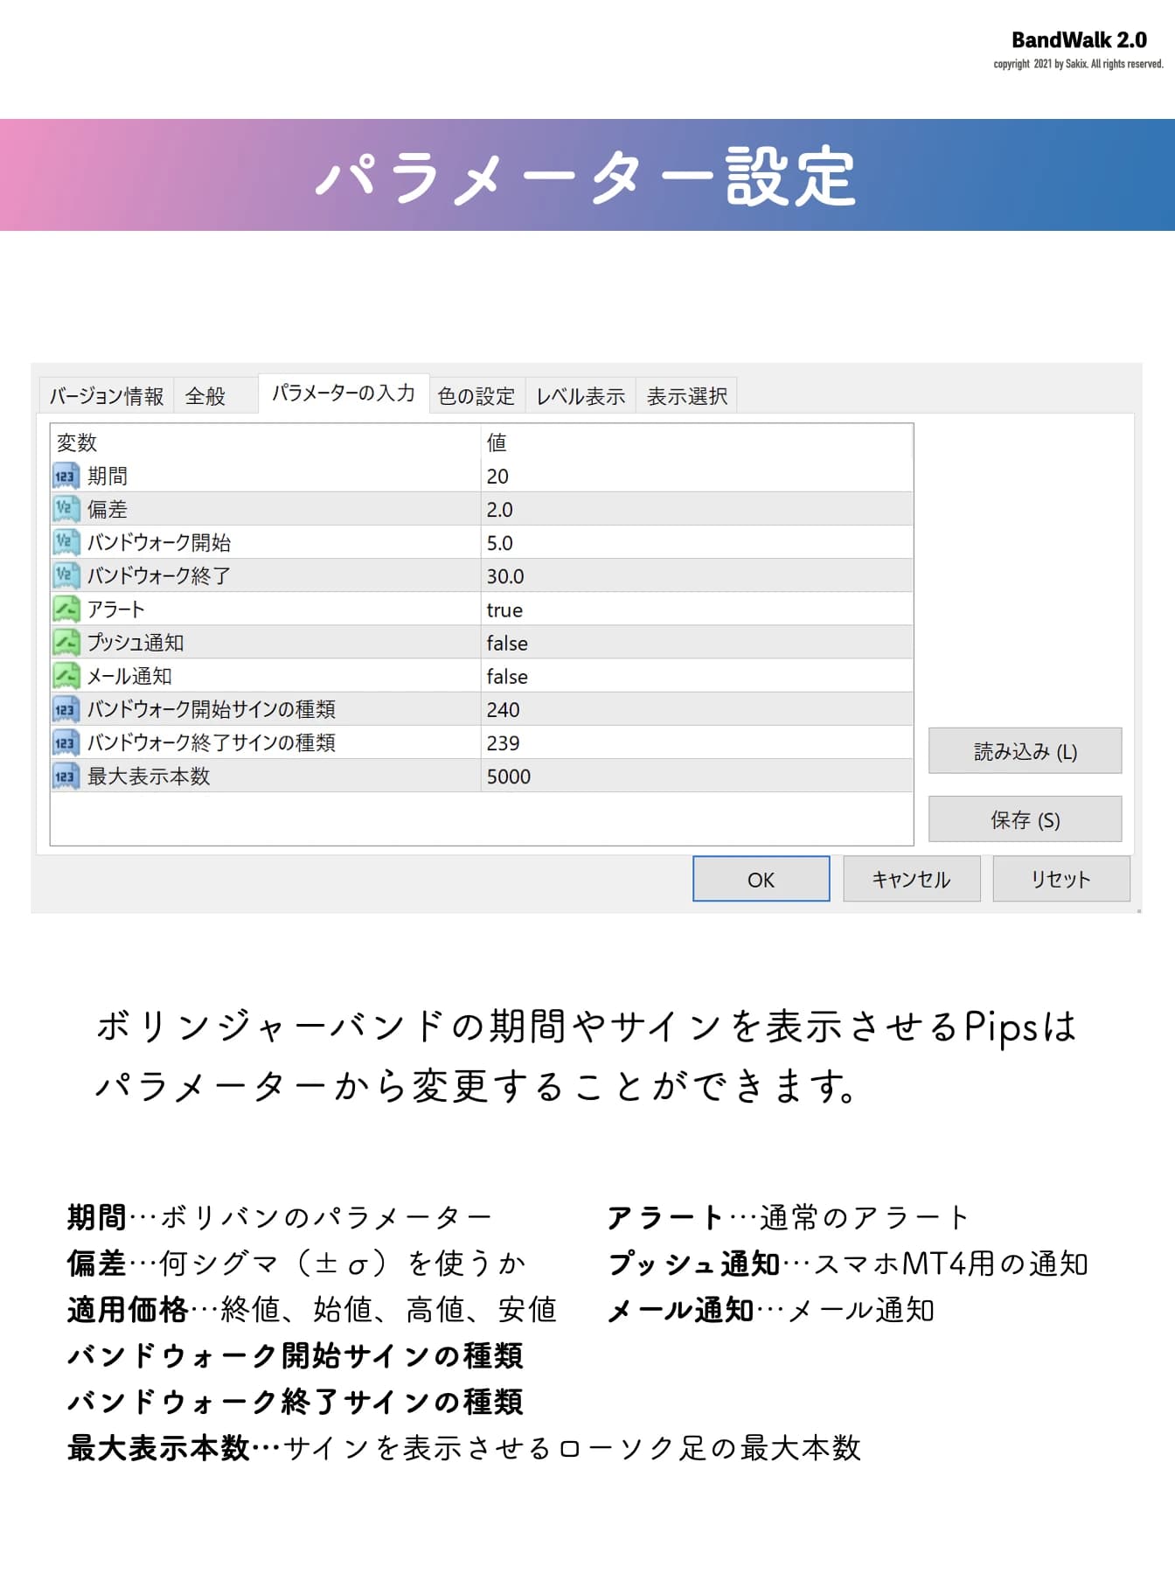Click the boolean icon beside プッシュ通知
1175x1574 pixels.
(x=66, y=642)
